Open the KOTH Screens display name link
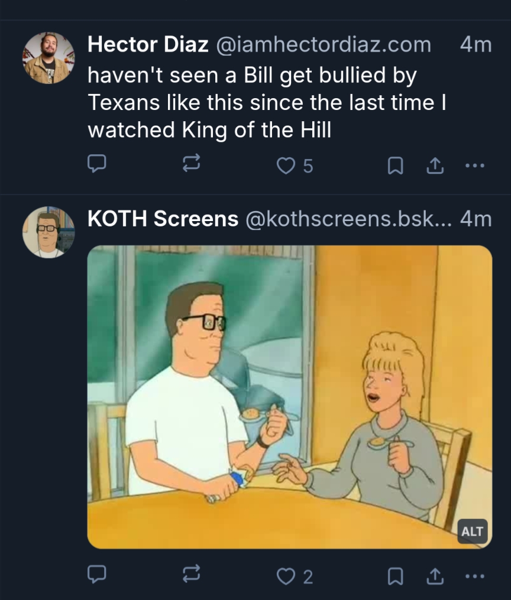 (x=163, y=219)
